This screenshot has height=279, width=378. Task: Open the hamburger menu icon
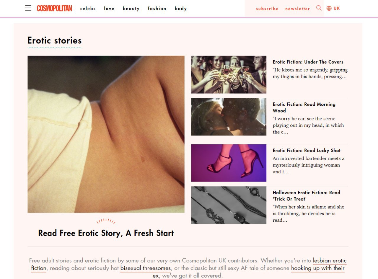pos(28,8)
